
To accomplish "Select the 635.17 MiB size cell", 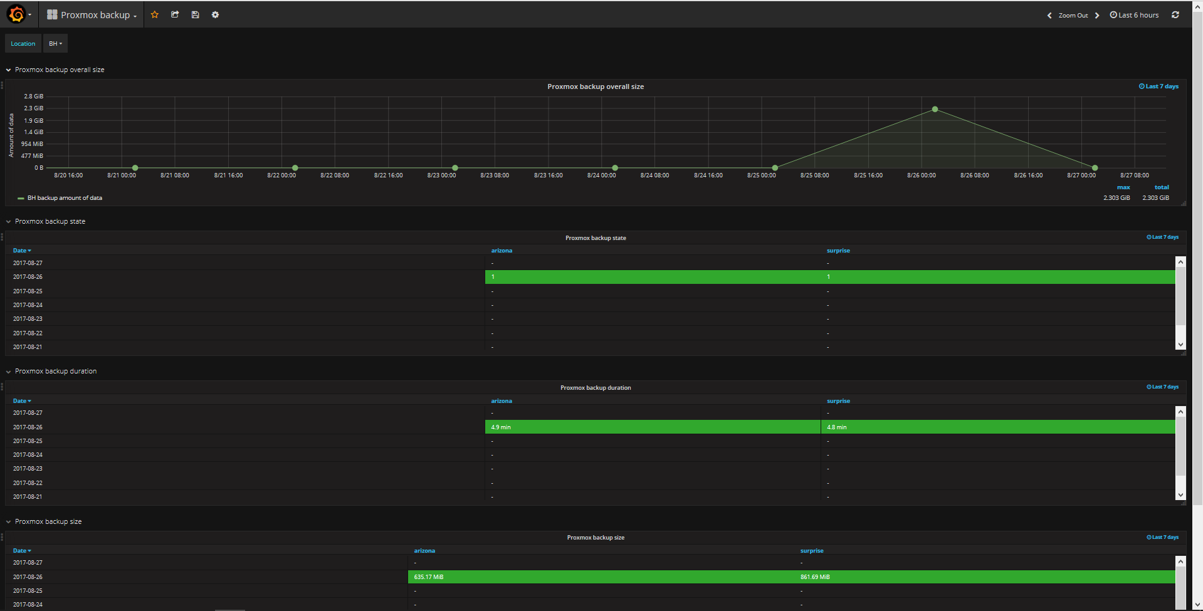I will 601,577.
